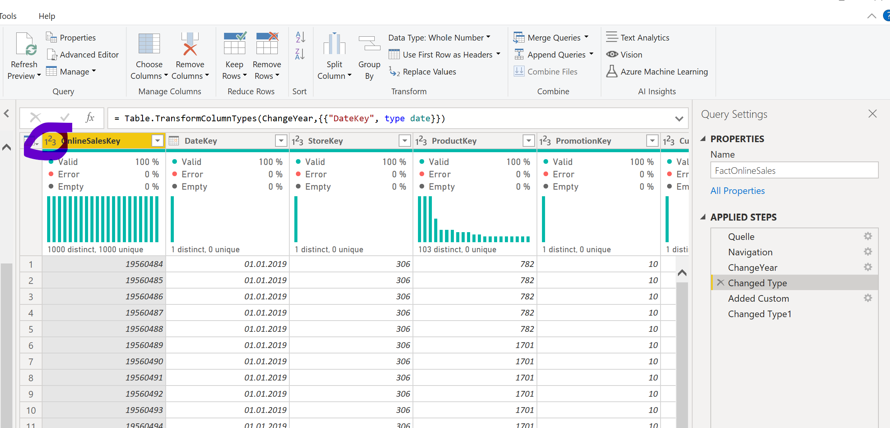The width and height of the screenshot is (890, 428).
Task: Delete the Changed Type step with X
Action: [x=720, y=282]
